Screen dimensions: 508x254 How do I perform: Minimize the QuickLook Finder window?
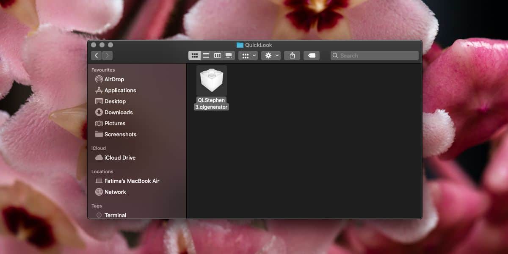[102, 45]
